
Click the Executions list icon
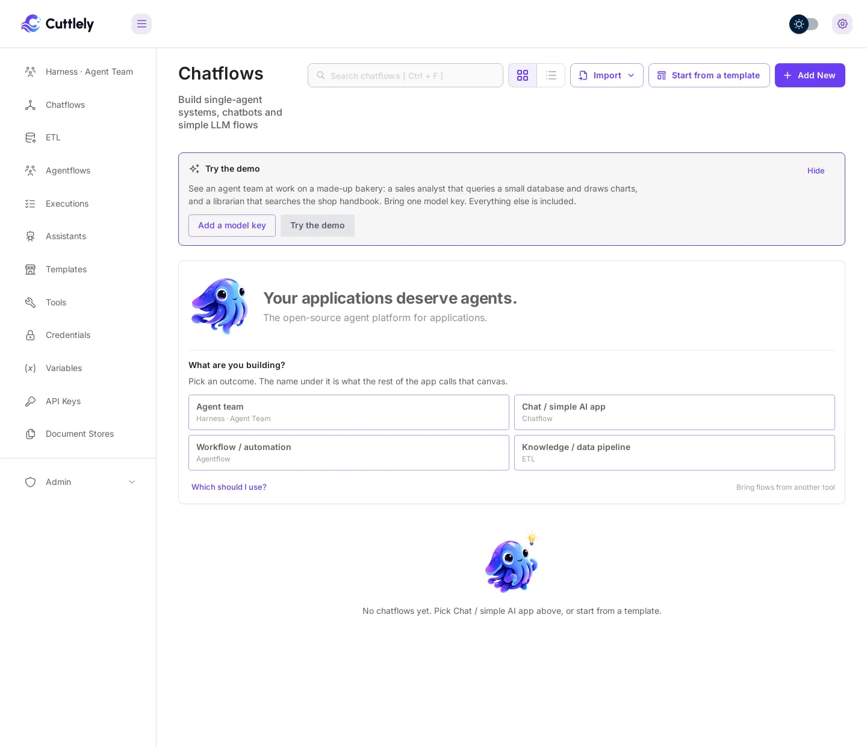(30, 204)
